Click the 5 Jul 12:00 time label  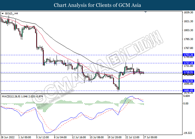click(42, 137)
